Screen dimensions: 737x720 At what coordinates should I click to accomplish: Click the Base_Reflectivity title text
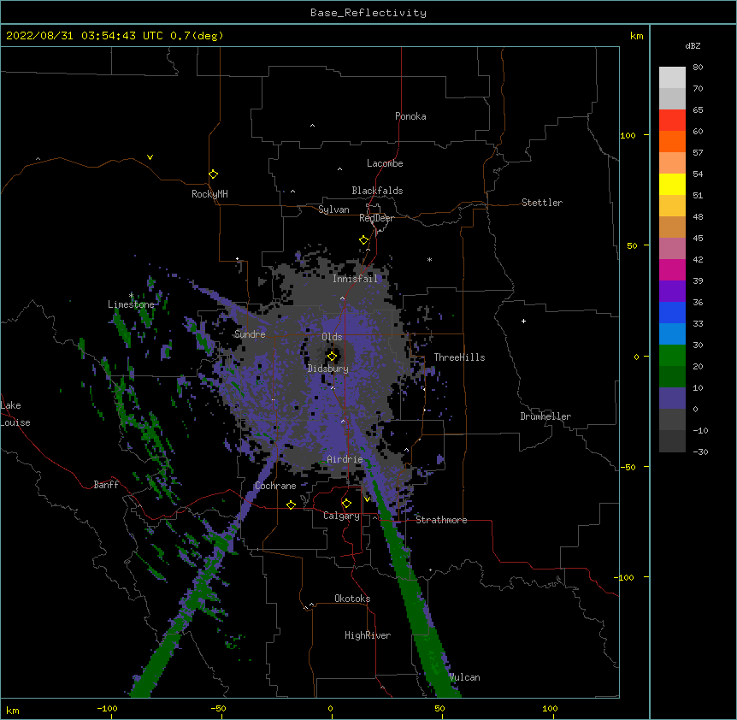click(x=368, y=13)
